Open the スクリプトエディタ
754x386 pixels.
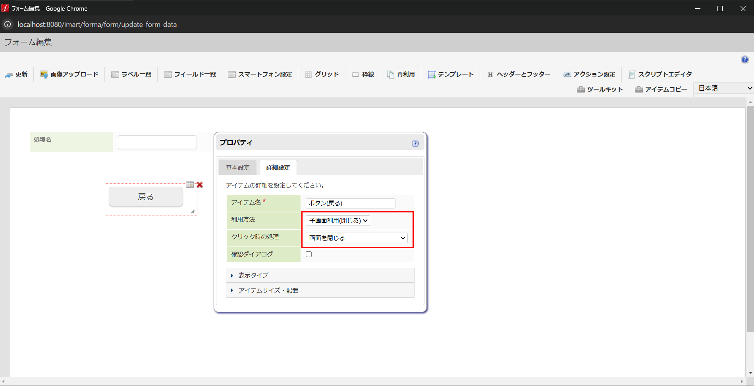pyautogui.click(x=660, y=75)
